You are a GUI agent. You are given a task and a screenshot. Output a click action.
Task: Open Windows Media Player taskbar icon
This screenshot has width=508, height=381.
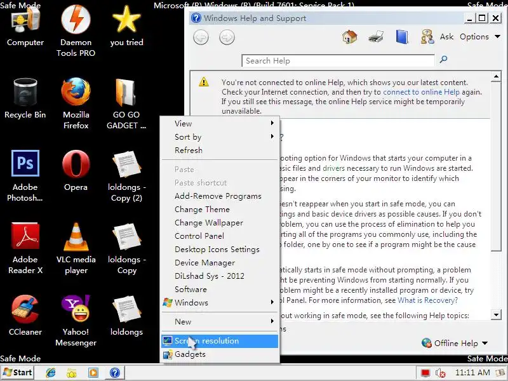click(x=93, y=373)
